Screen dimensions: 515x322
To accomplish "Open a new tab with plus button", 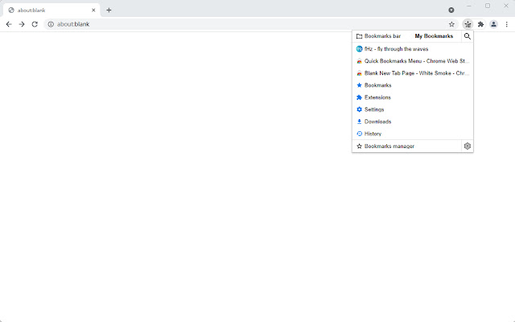I will (x=109, y=10).
